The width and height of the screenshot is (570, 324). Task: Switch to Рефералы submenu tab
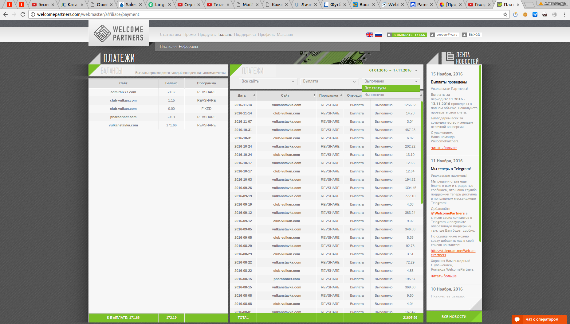tap(188, 46)
